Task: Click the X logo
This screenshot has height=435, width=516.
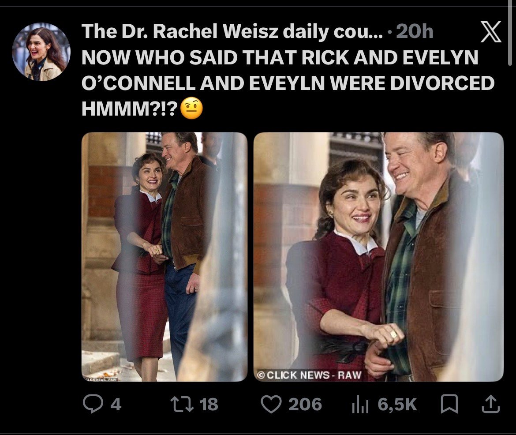Action: click(x=491, y=32)
